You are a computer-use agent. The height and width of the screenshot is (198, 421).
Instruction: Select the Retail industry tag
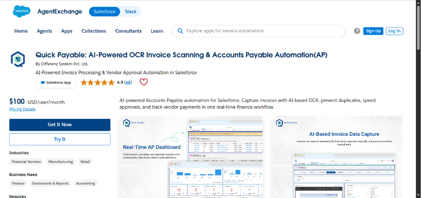(x=86, y=162)
